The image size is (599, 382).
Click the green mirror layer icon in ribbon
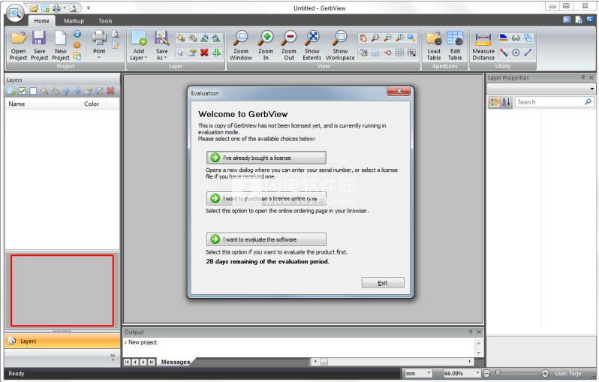(x=217, y=53)
